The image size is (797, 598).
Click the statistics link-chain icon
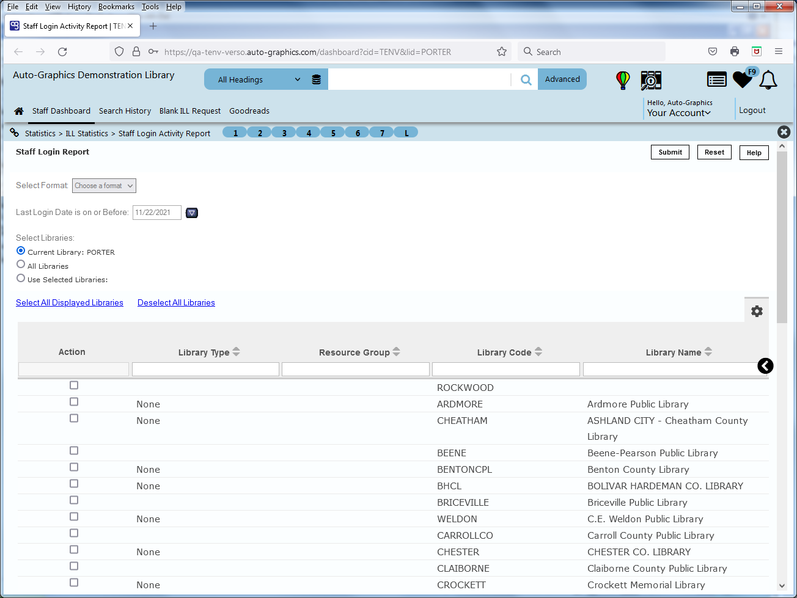tap(15, 133)
